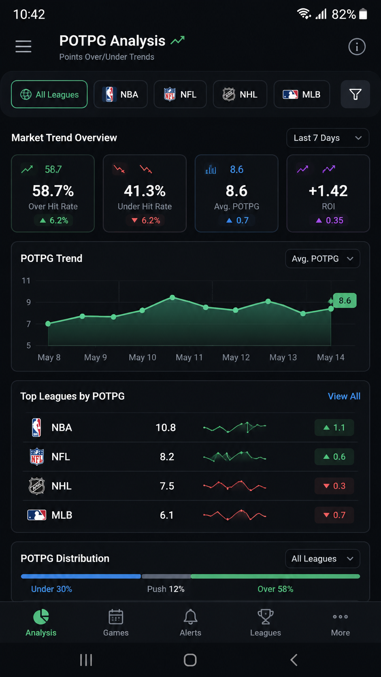
Task: Tap the NBA sparkline chart
Action: pos(234,427)
